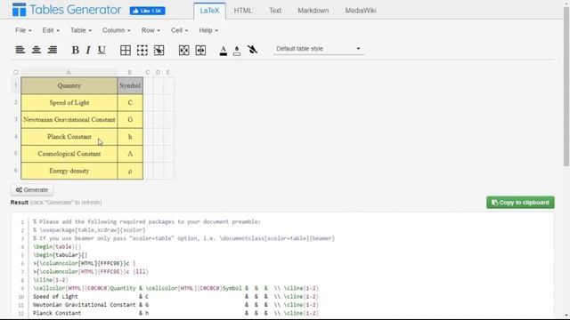This screenshot has width=570, height=320.
Task: Clear cell color formatting
Action: pos(252,50)
